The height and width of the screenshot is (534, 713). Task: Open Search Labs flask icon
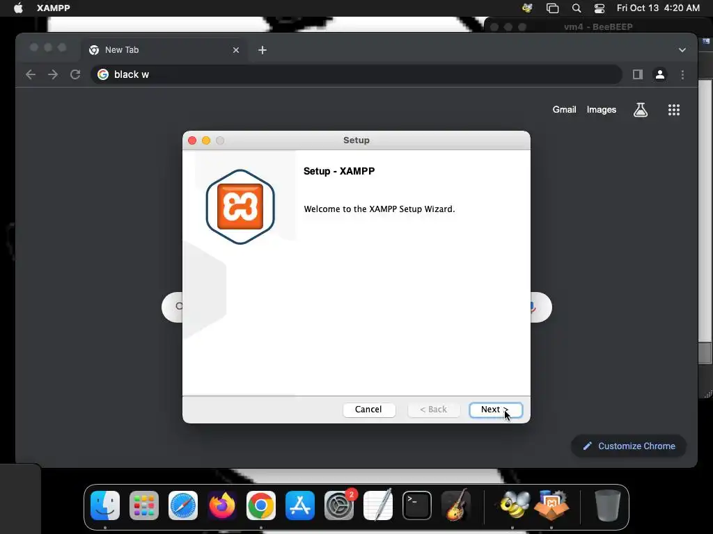(641, 109)
